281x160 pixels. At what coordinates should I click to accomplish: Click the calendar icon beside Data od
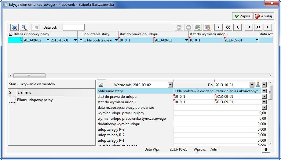click(x=35, y=27)
